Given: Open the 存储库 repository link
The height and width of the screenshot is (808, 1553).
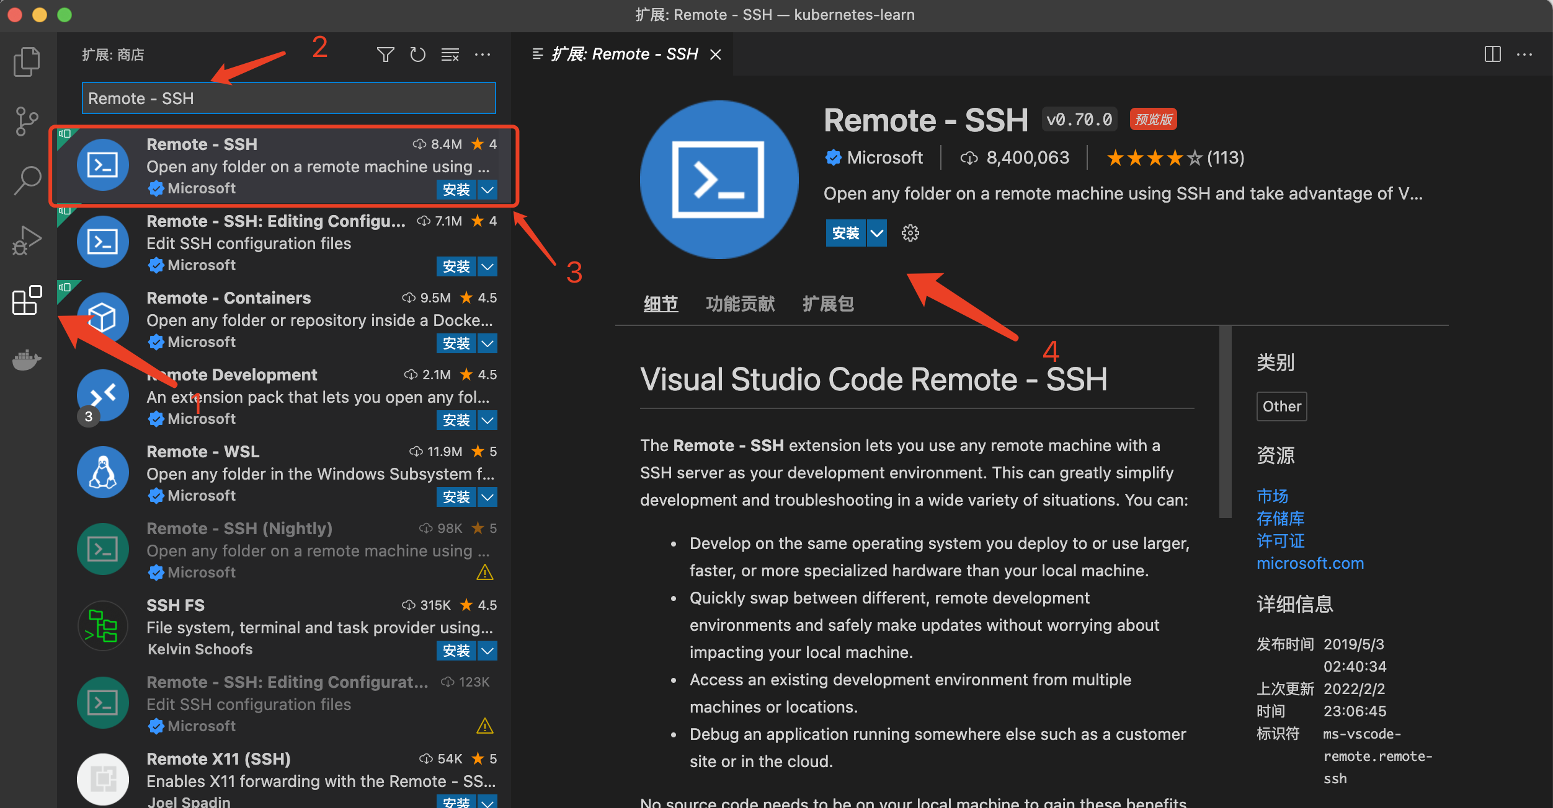Looking at the screenshot, I should pos(1280,518).
